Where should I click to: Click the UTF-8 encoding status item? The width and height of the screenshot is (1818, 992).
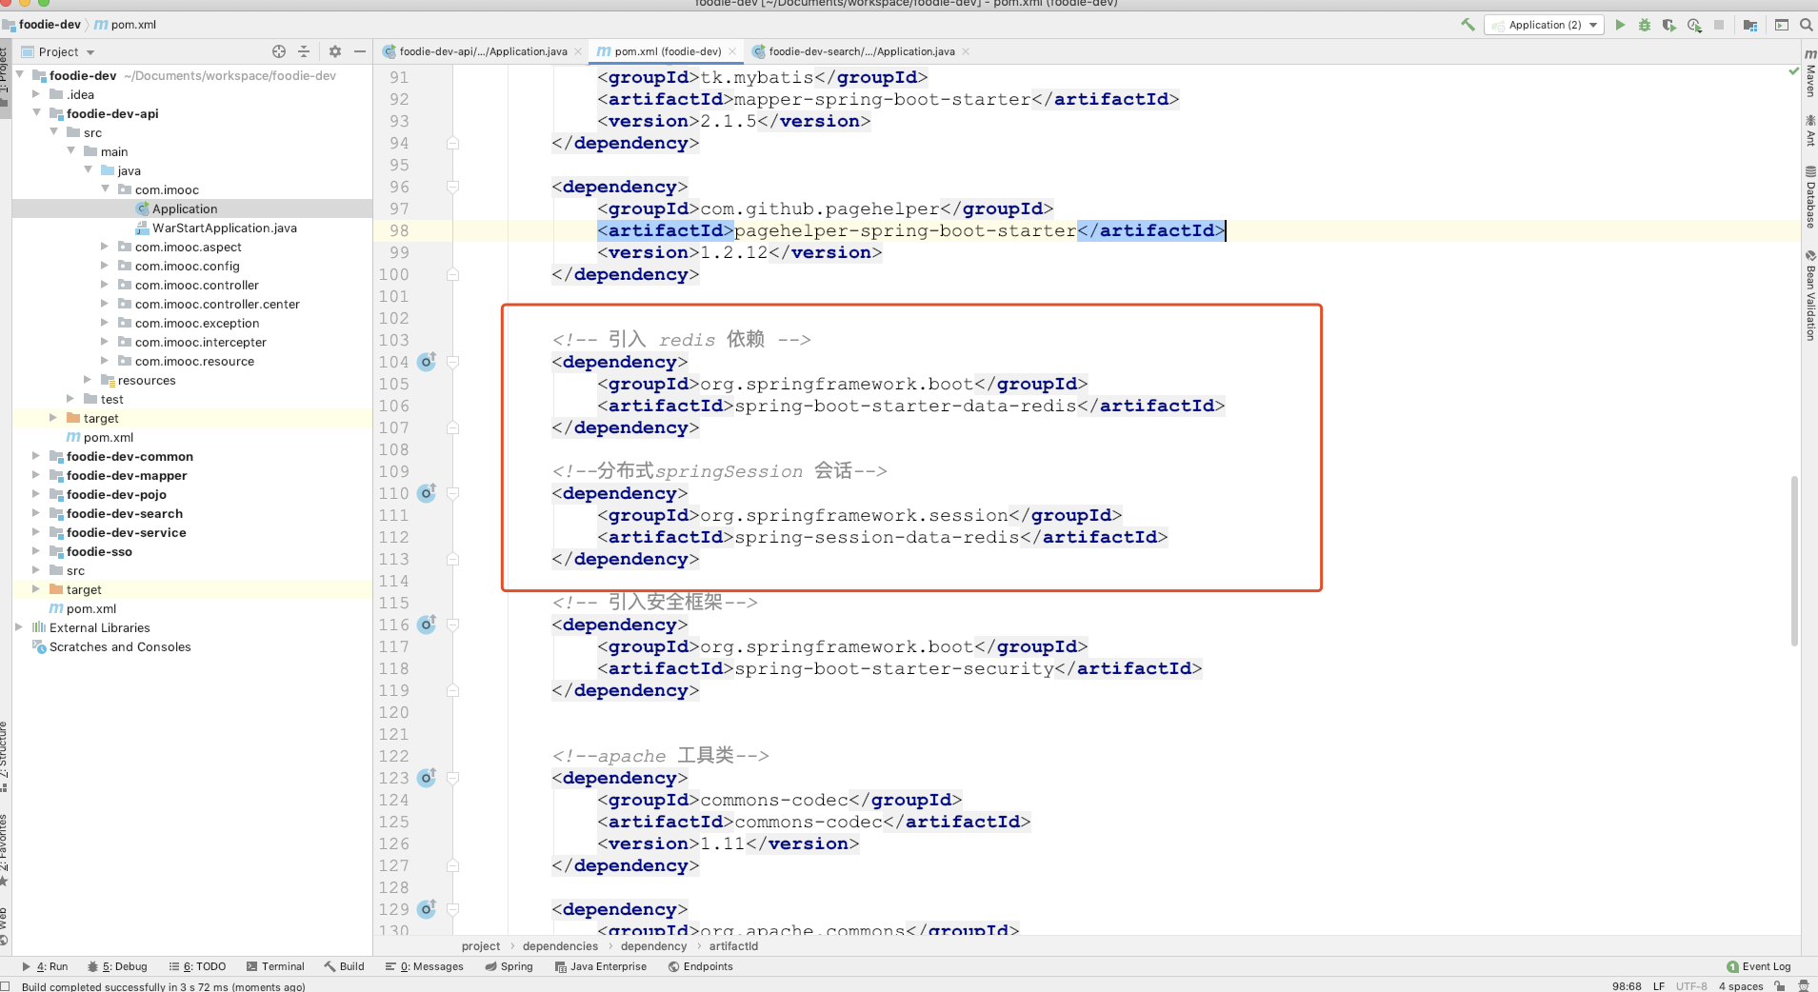coord(1691,986)
